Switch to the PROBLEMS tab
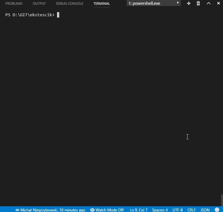 pyautogui.click(x=14, y=4)
